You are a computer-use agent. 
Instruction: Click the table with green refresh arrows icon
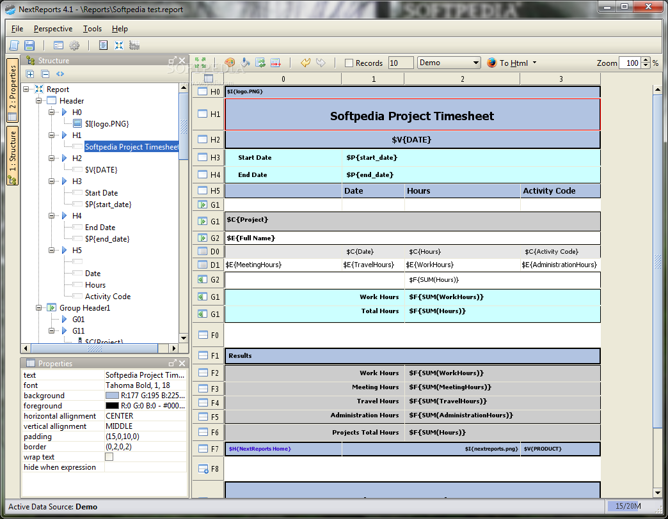(x=260, y=63)
